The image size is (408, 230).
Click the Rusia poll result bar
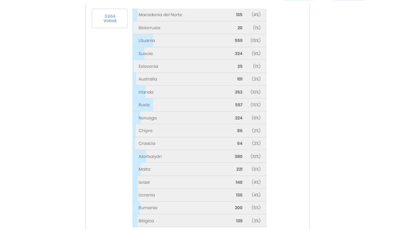point(199,105)
